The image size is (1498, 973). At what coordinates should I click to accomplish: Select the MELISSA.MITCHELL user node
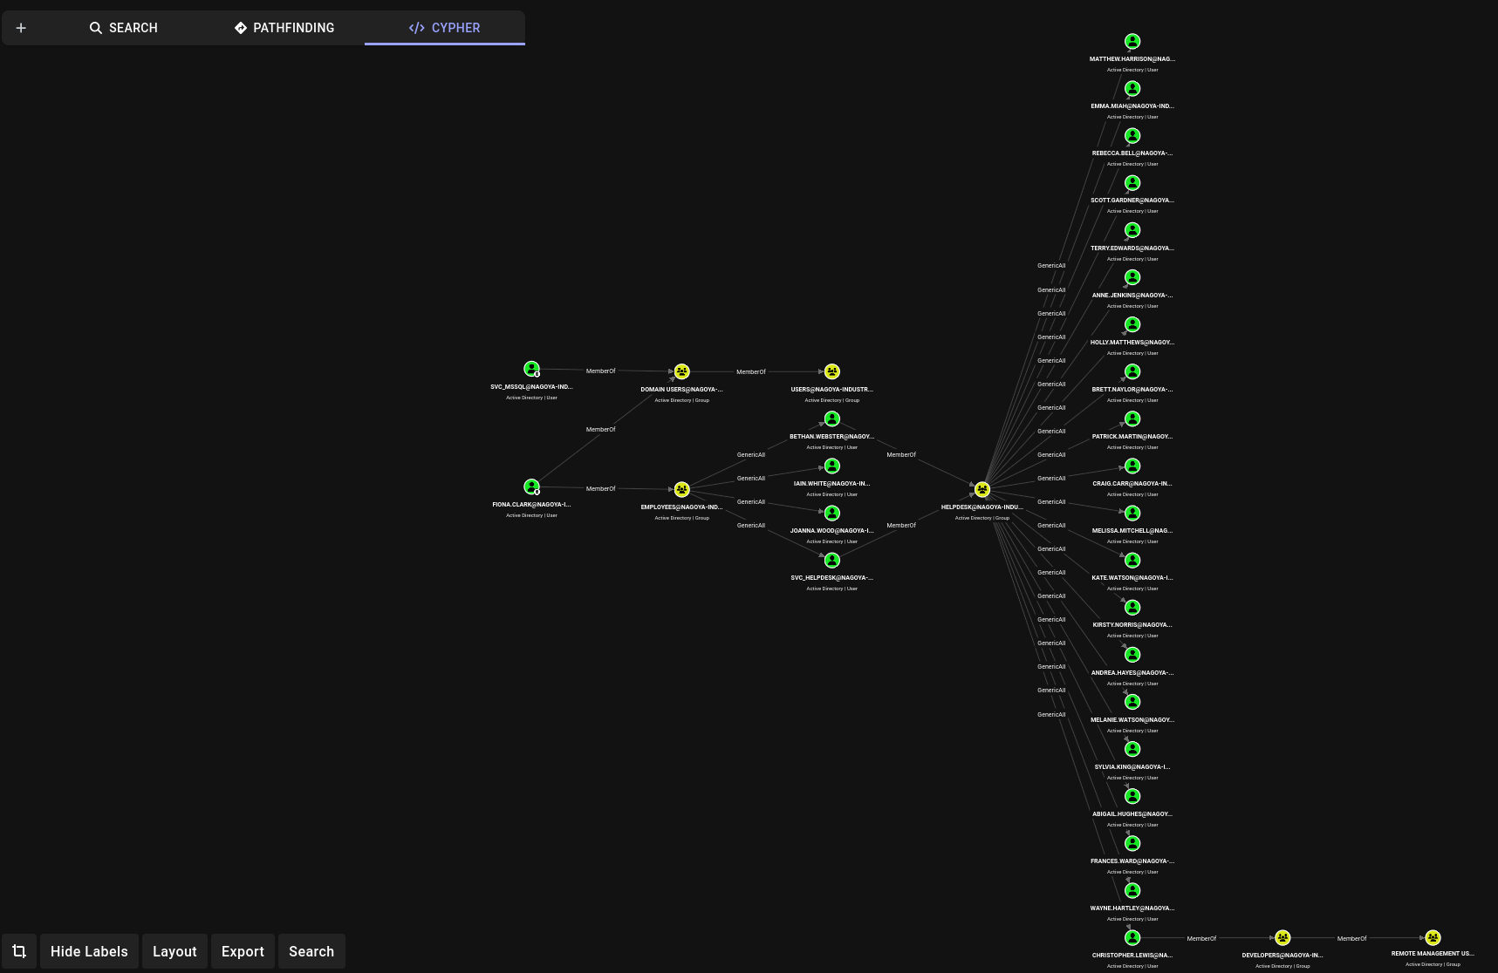pos(1132,513)
